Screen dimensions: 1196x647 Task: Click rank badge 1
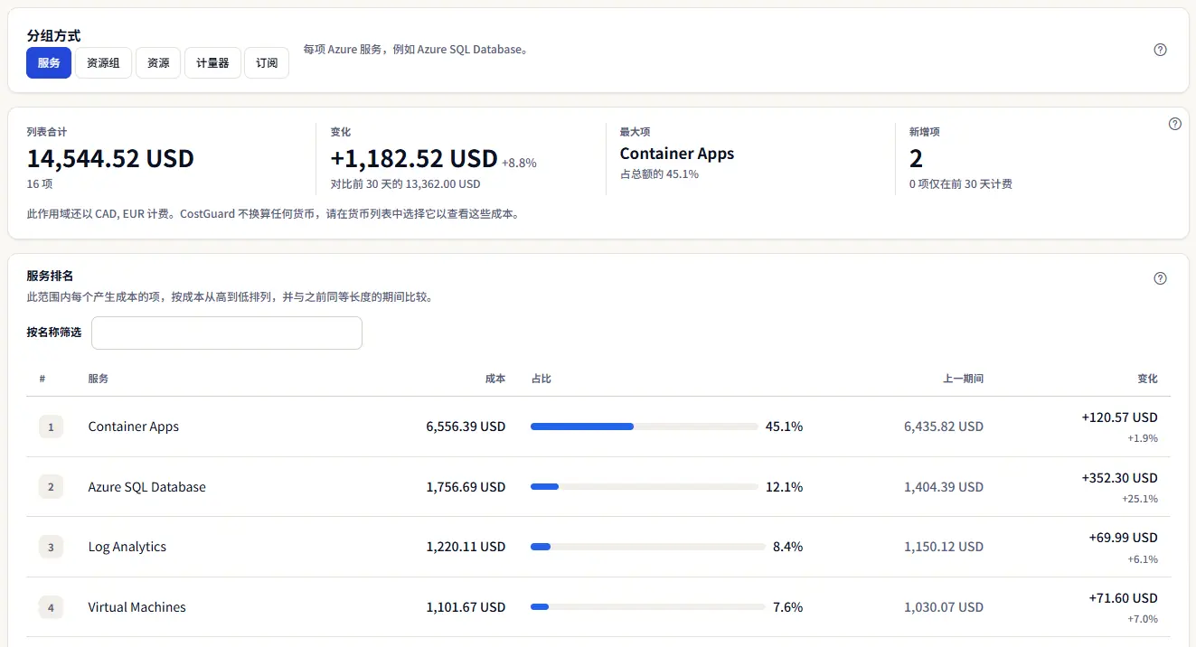(x=51, y=427)
